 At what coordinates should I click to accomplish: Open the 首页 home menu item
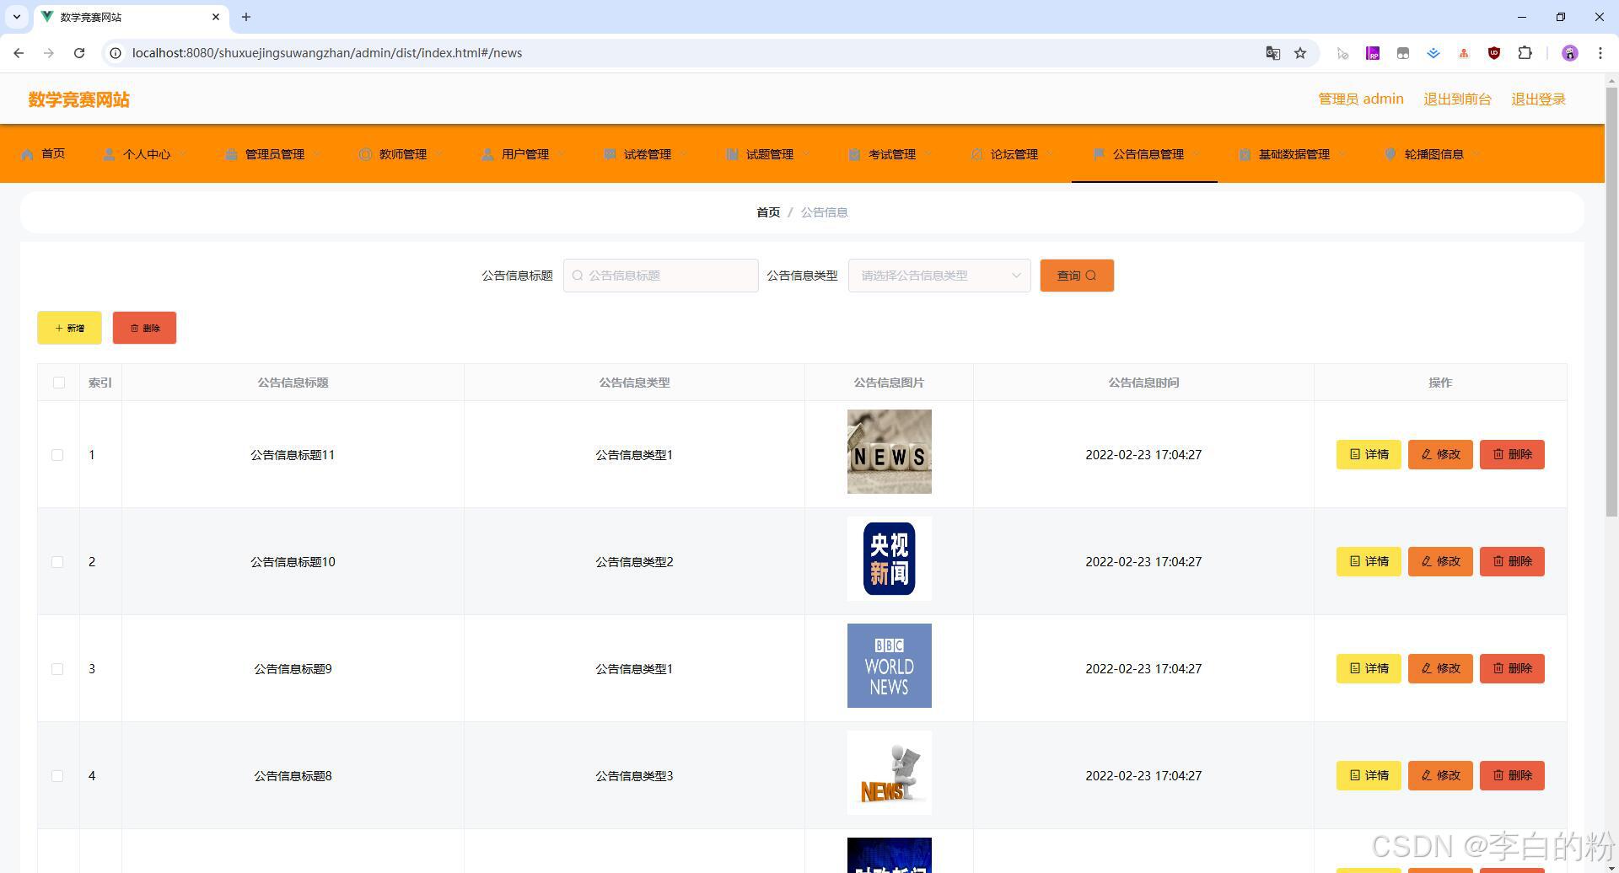(43, 154)
